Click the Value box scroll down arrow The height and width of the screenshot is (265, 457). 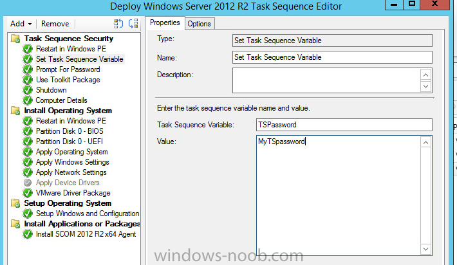(x=426, y=249)
